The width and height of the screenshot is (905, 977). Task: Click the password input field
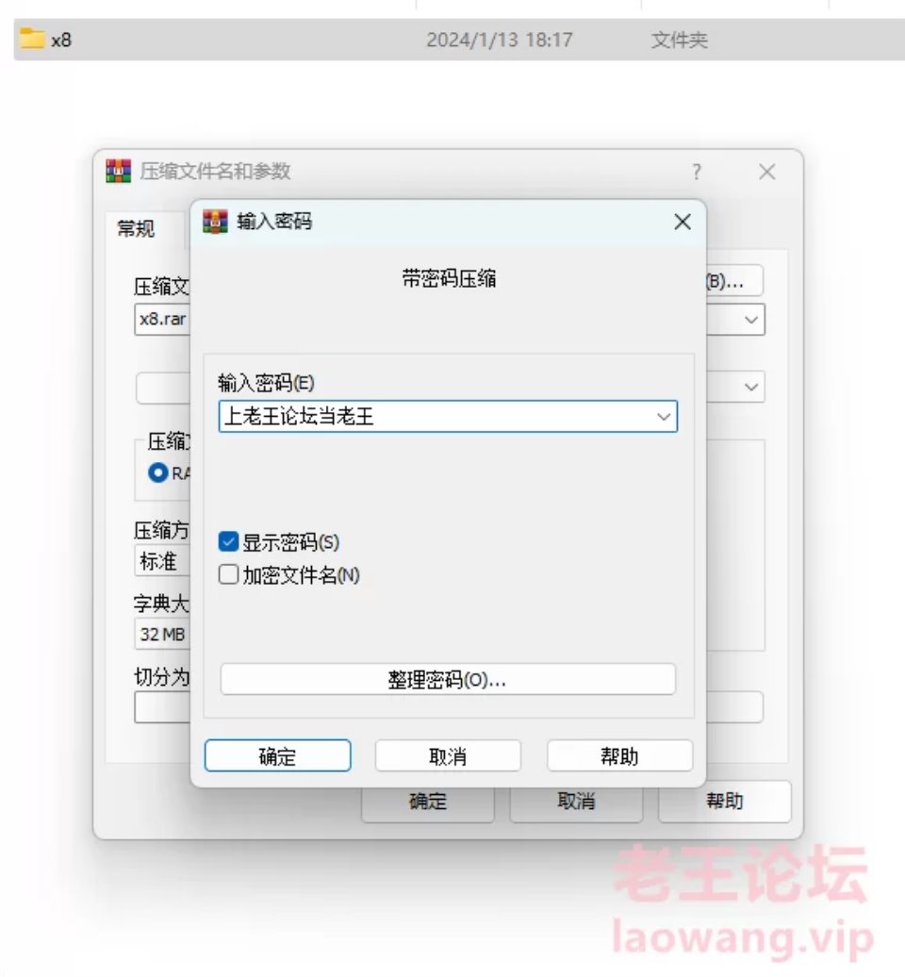[436, 416]
